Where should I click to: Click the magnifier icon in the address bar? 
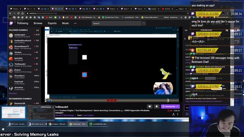[x=188, y=13]
